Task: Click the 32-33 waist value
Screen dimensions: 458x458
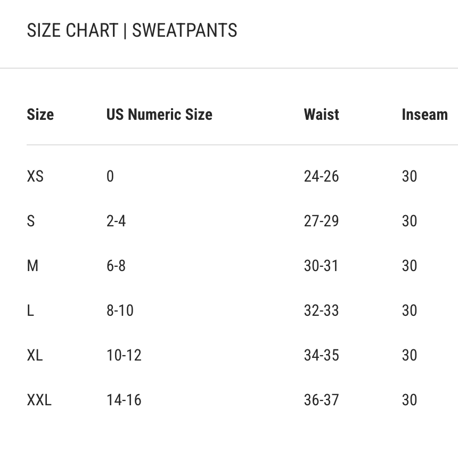Action: click(321, 310)
